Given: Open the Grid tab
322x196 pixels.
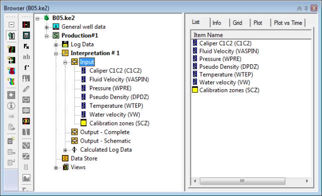Looking at the screenshot, I should (x=238, y=23).
